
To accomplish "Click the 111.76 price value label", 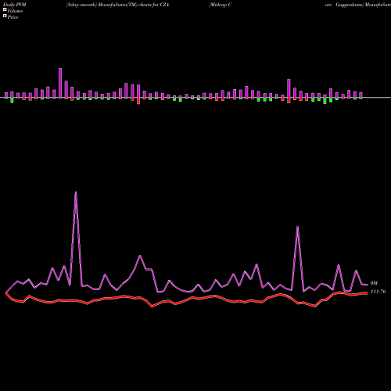I will tap(378, 292).
